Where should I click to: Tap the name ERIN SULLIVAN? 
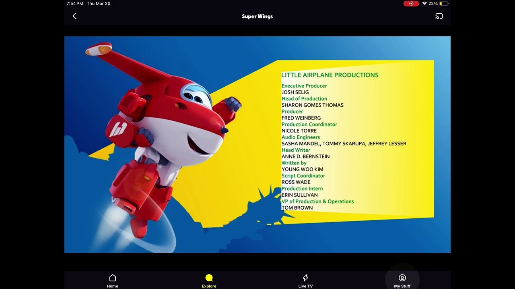pyautogui.click(x=300, y=195)
